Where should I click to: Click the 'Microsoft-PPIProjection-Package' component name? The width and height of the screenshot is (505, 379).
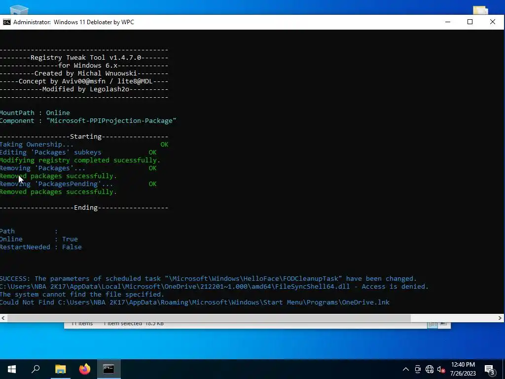pos(111,121)
